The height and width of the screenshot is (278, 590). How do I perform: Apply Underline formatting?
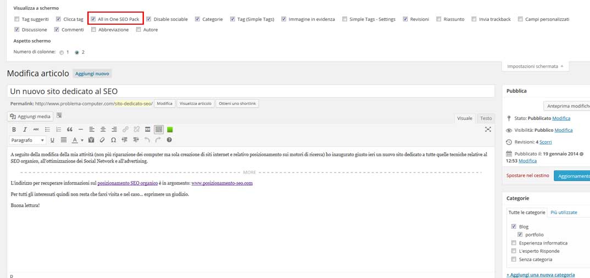(52, 140)
